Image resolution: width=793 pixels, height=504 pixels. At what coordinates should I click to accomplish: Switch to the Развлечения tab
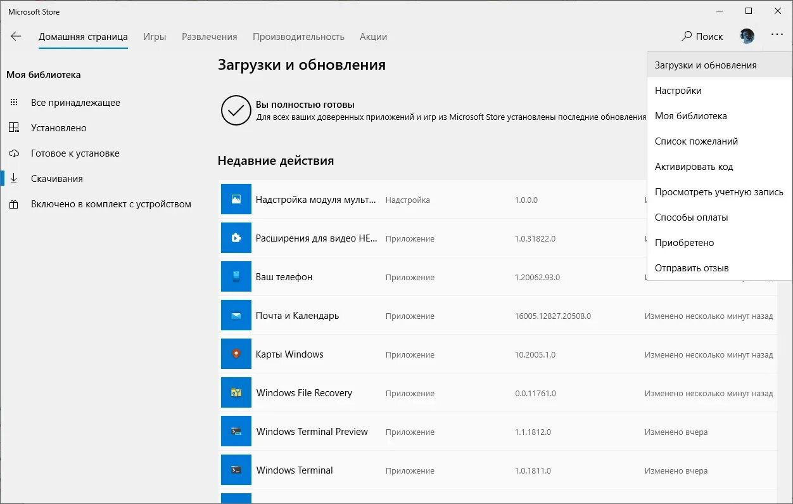coord(210,37)
